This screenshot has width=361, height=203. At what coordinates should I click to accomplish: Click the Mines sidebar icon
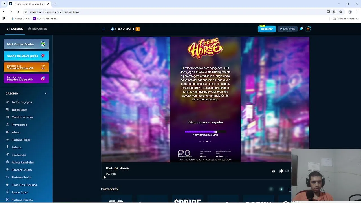click(x=8, y=132)
